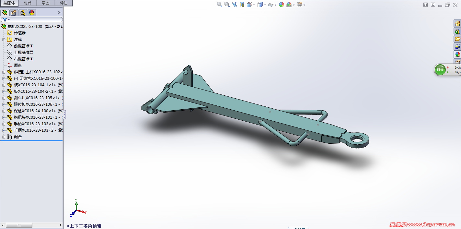Open the File Explorer folder task pane tab
Viewport: 461px width, 229px height.
coord(457,39)
